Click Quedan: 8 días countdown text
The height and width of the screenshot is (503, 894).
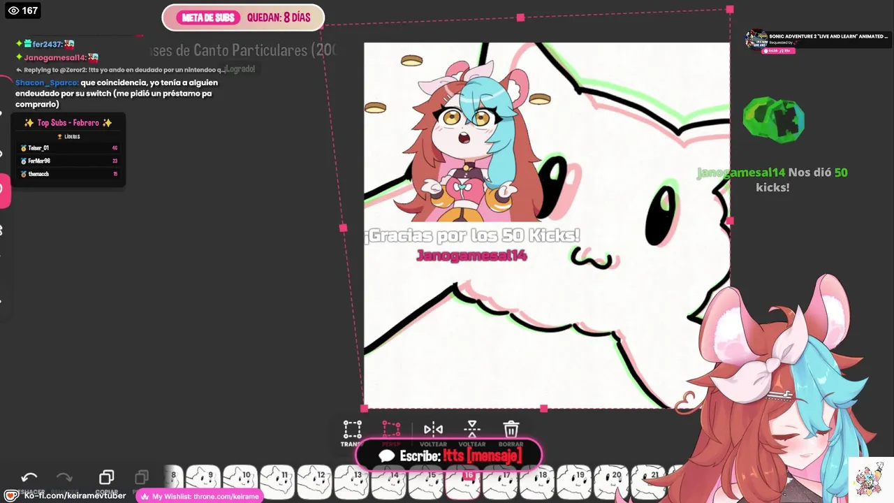[x=279, y=17]
